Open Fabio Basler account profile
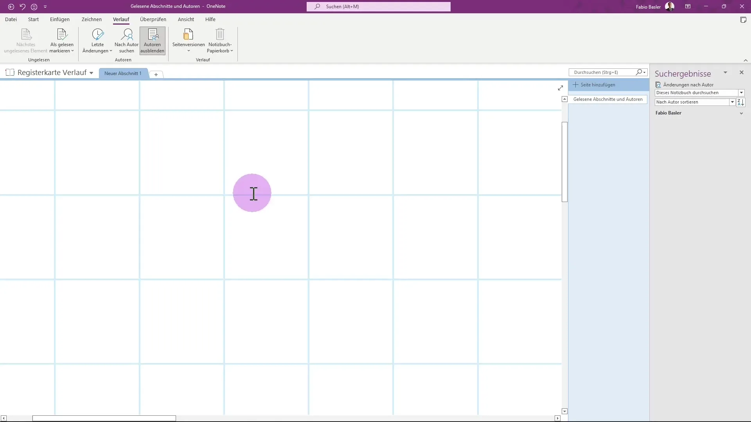 tap(655, 7)
